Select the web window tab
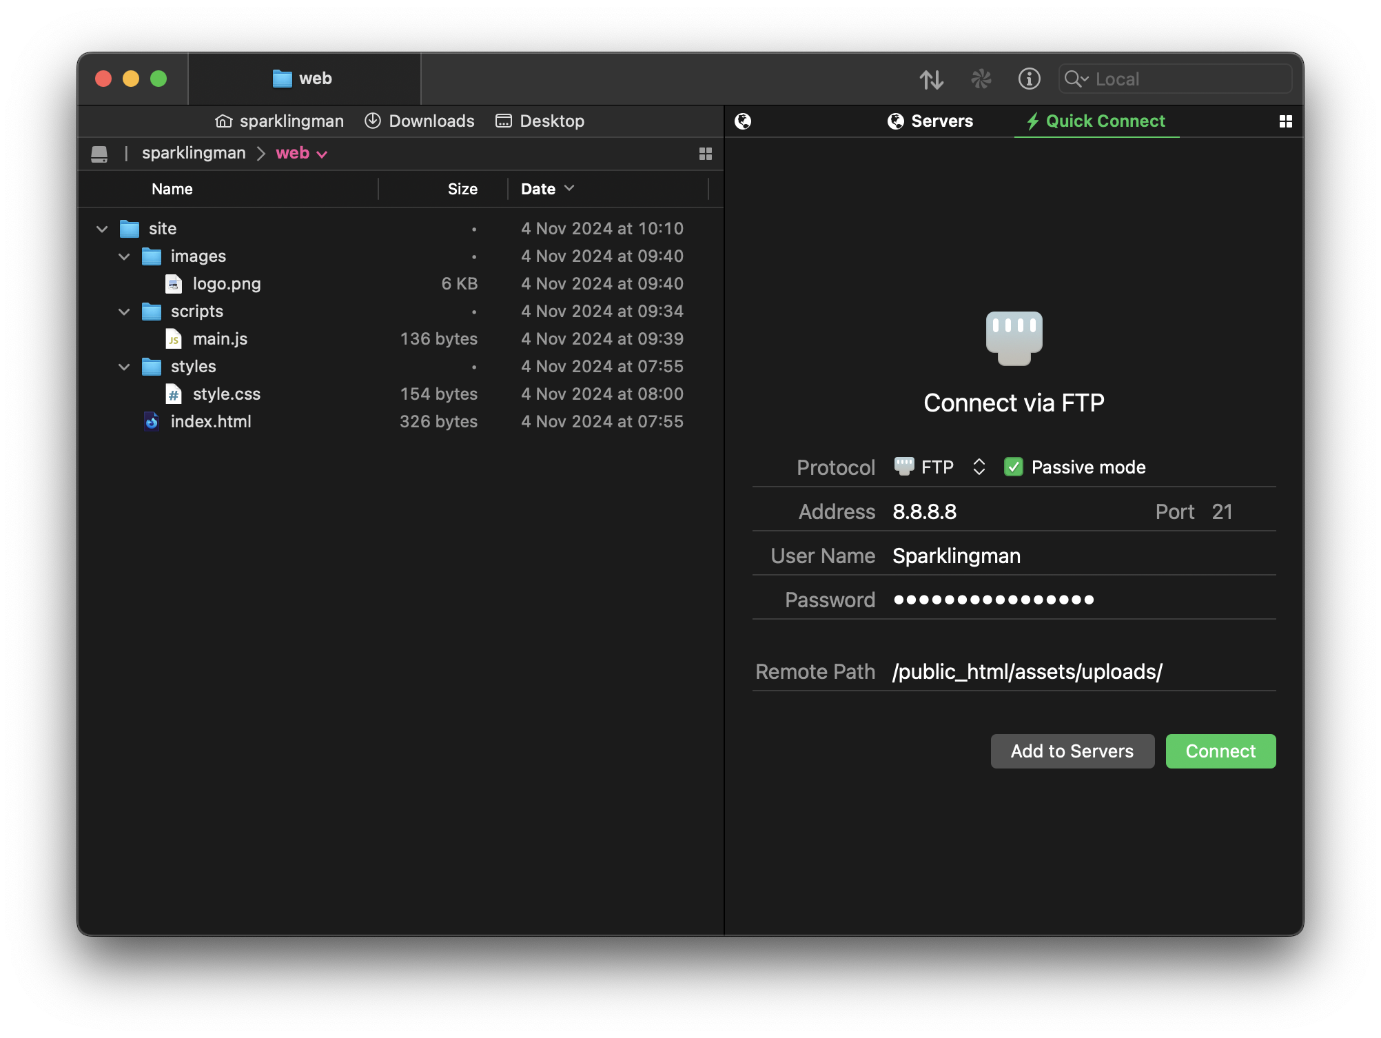Screen dimensions: 1381x1038 click(304, 79)
